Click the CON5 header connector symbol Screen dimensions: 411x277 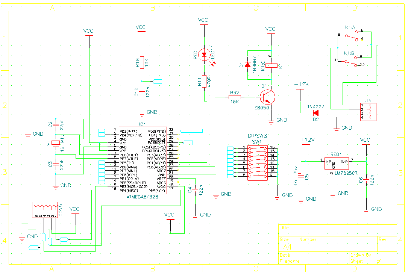pos(44,210)
